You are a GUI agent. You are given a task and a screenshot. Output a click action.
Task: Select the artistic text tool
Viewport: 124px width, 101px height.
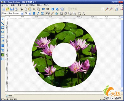(2, 41)
